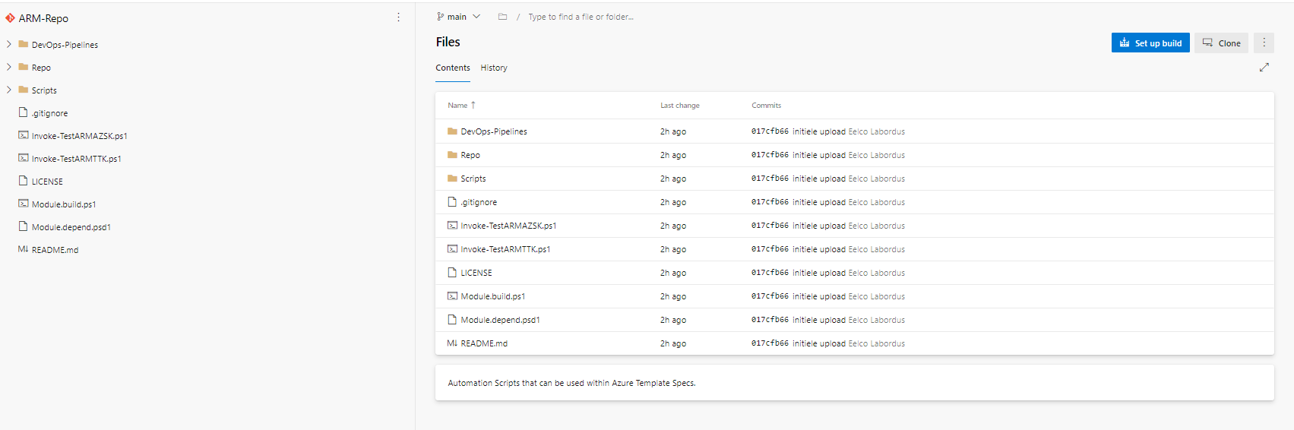
Task: Click the root folder icon in breadcrumb
Action: (x=502, y=17)
